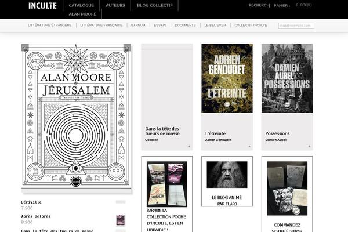Open Barnum collection poche announcement
Image resolution: width=348 pixels, height=232 pixels.
point(166,220)
